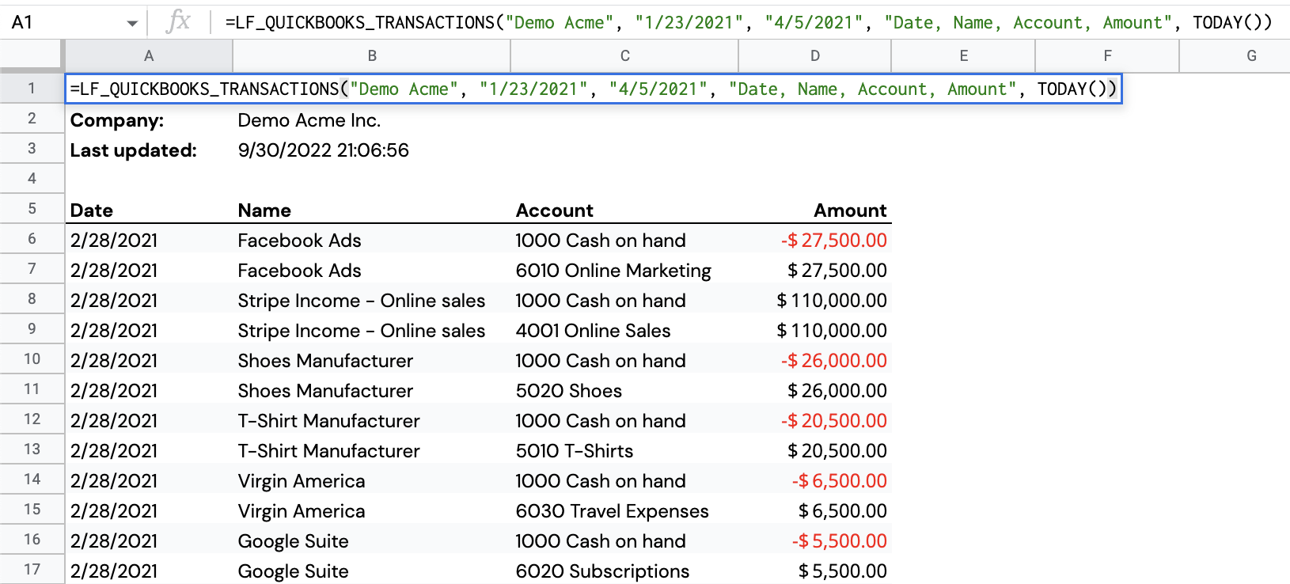
Task: Select the "5010 T-Shirts" account cell
Action: point(624,450)
